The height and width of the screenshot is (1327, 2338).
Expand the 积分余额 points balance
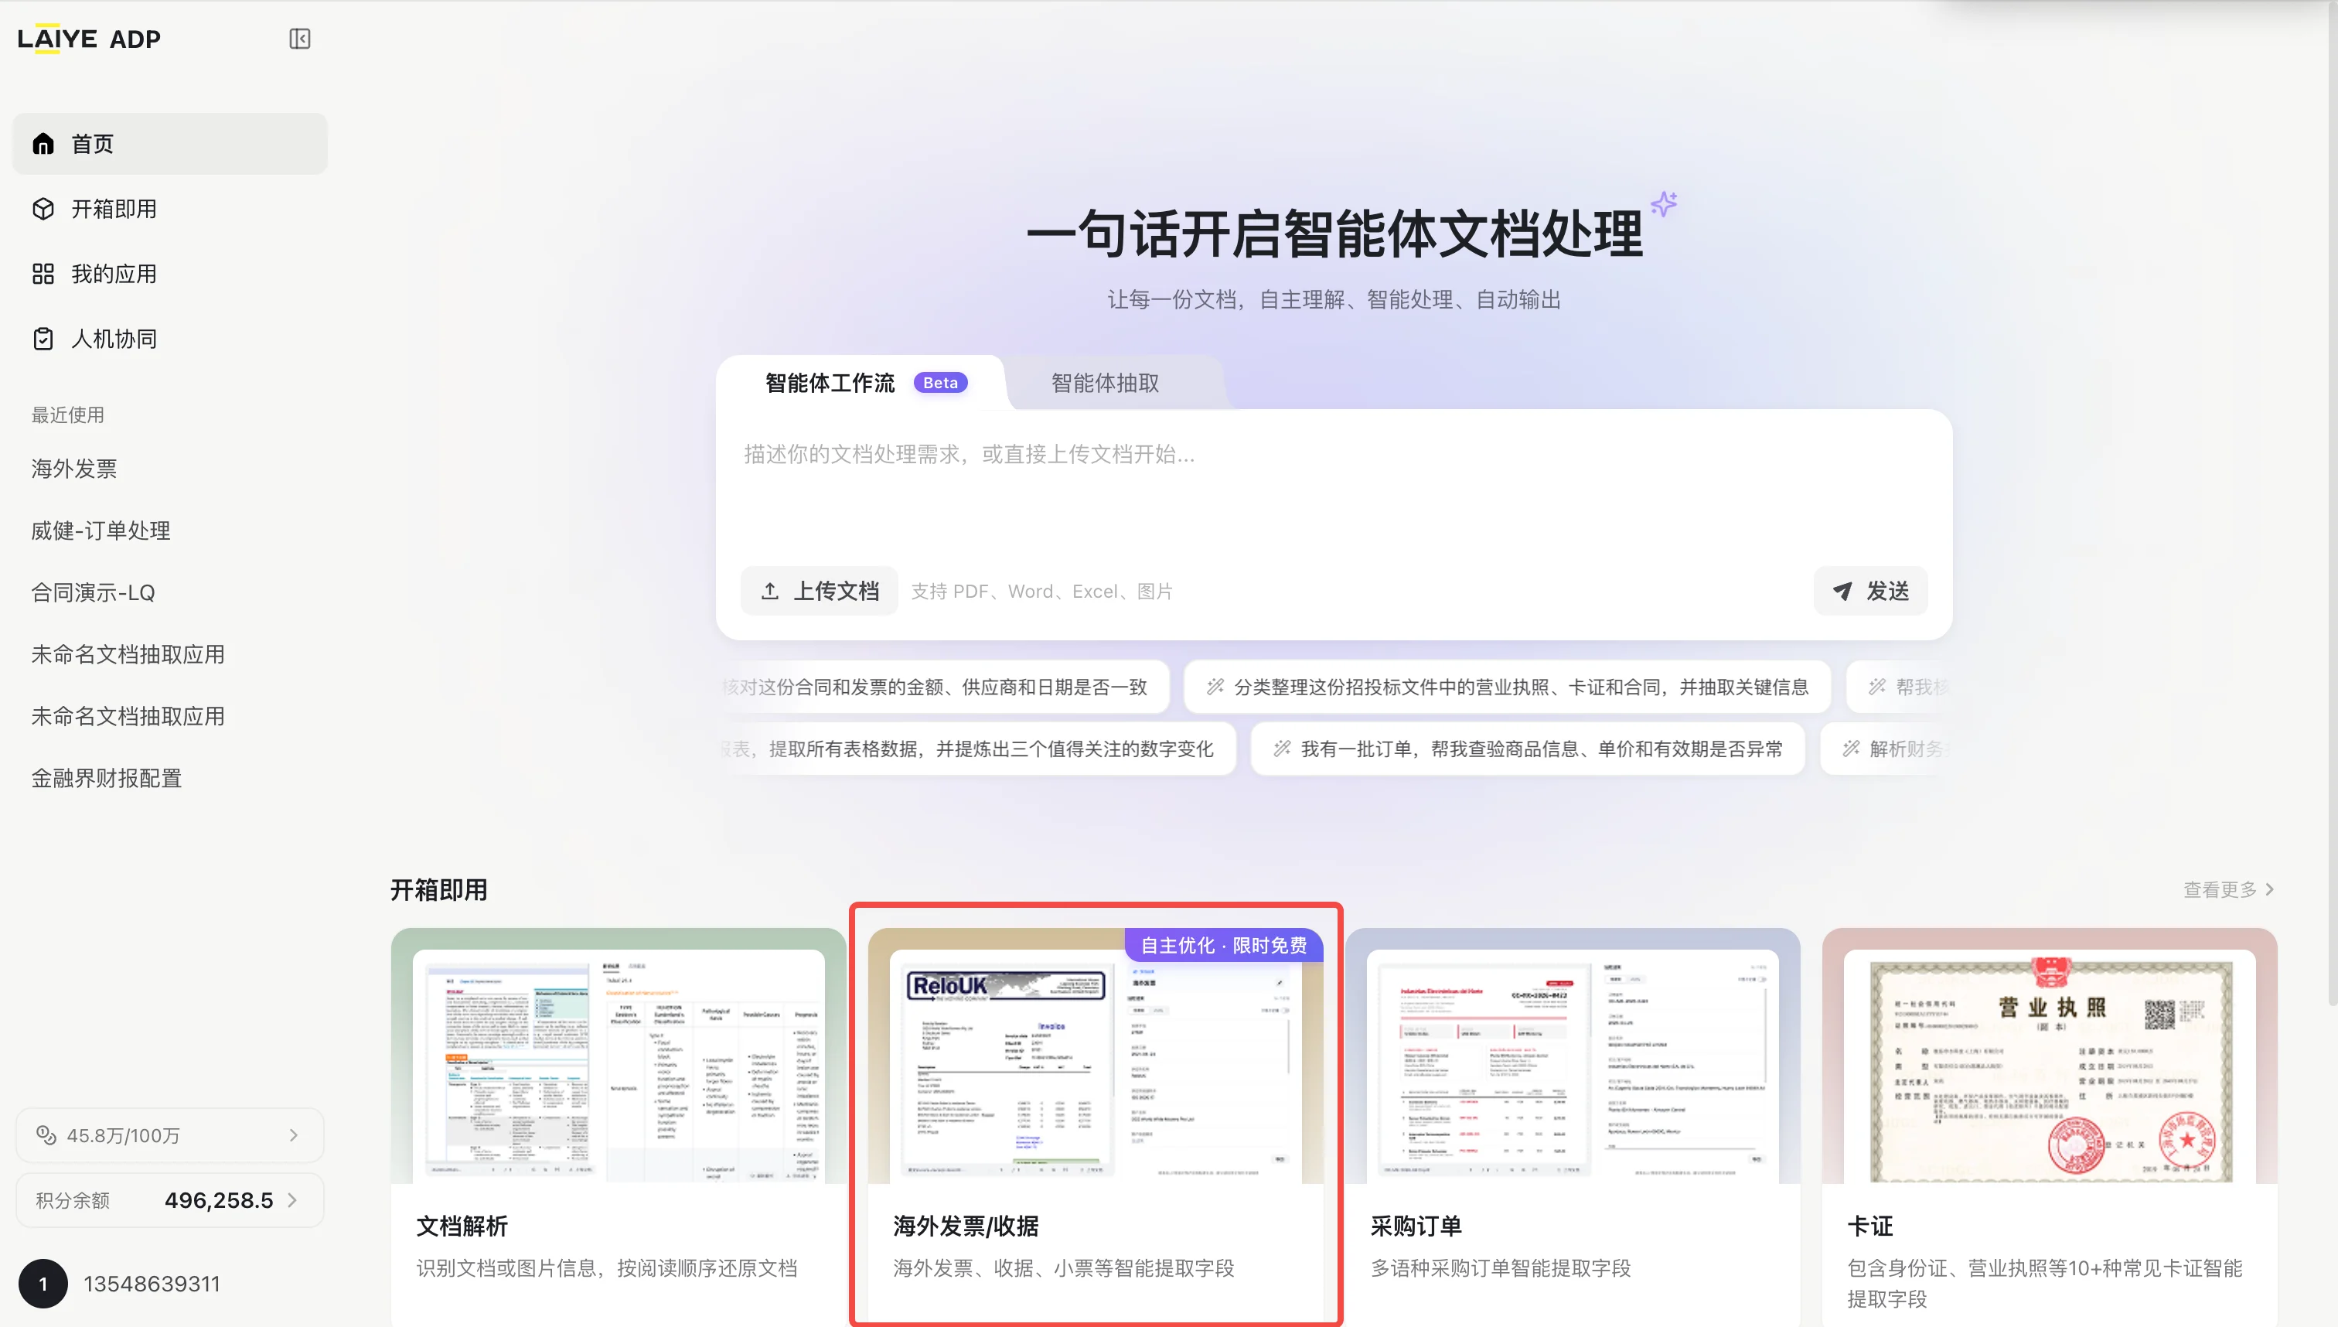(170, 1200)
